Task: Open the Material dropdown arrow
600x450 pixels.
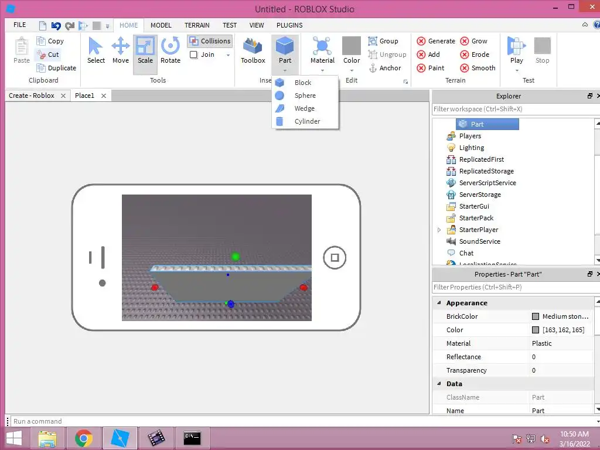Action: pos(322,70)
